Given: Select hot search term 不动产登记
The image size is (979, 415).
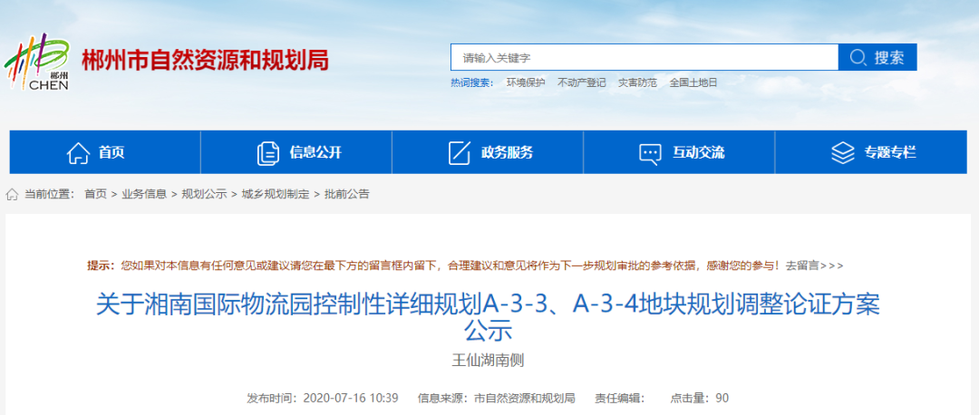Looking at the screenshot, I should coord(582,82).
